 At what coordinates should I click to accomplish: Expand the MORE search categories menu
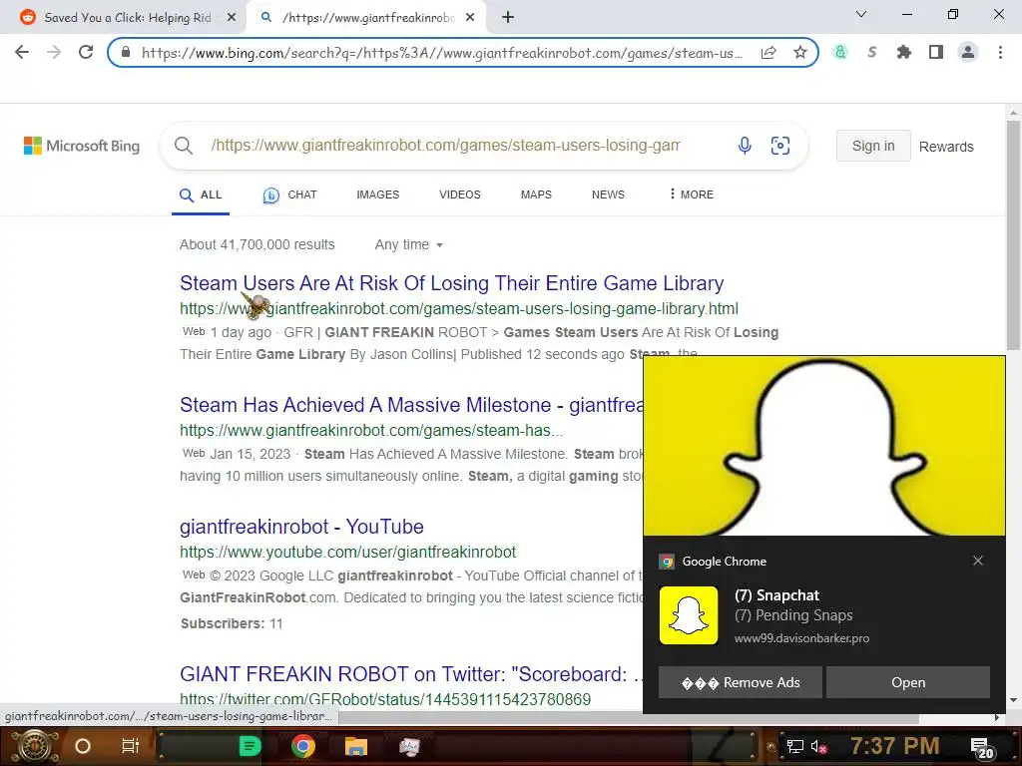click(692, 194)
